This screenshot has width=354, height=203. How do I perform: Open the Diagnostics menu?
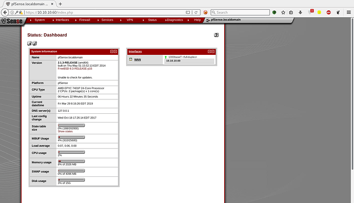175,20
